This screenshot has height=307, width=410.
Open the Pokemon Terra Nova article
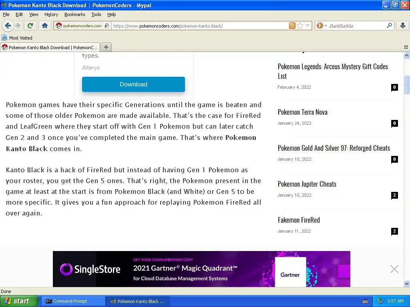(303, 112)
